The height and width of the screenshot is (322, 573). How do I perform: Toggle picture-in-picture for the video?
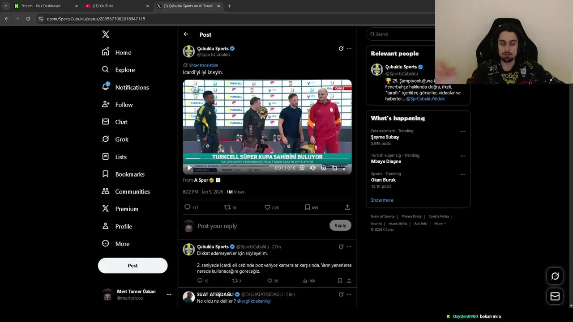point(334,168)
